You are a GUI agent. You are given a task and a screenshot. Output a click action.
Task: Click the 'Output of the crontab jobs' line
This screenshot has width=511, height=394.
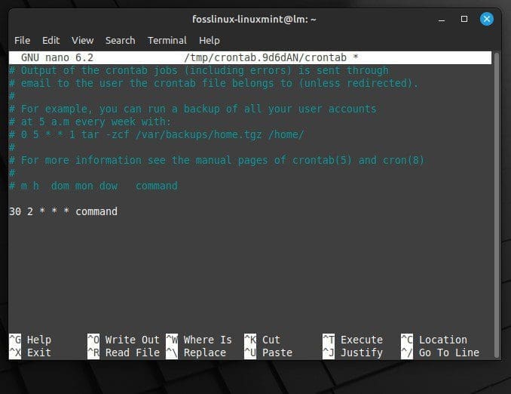point(199,70)
